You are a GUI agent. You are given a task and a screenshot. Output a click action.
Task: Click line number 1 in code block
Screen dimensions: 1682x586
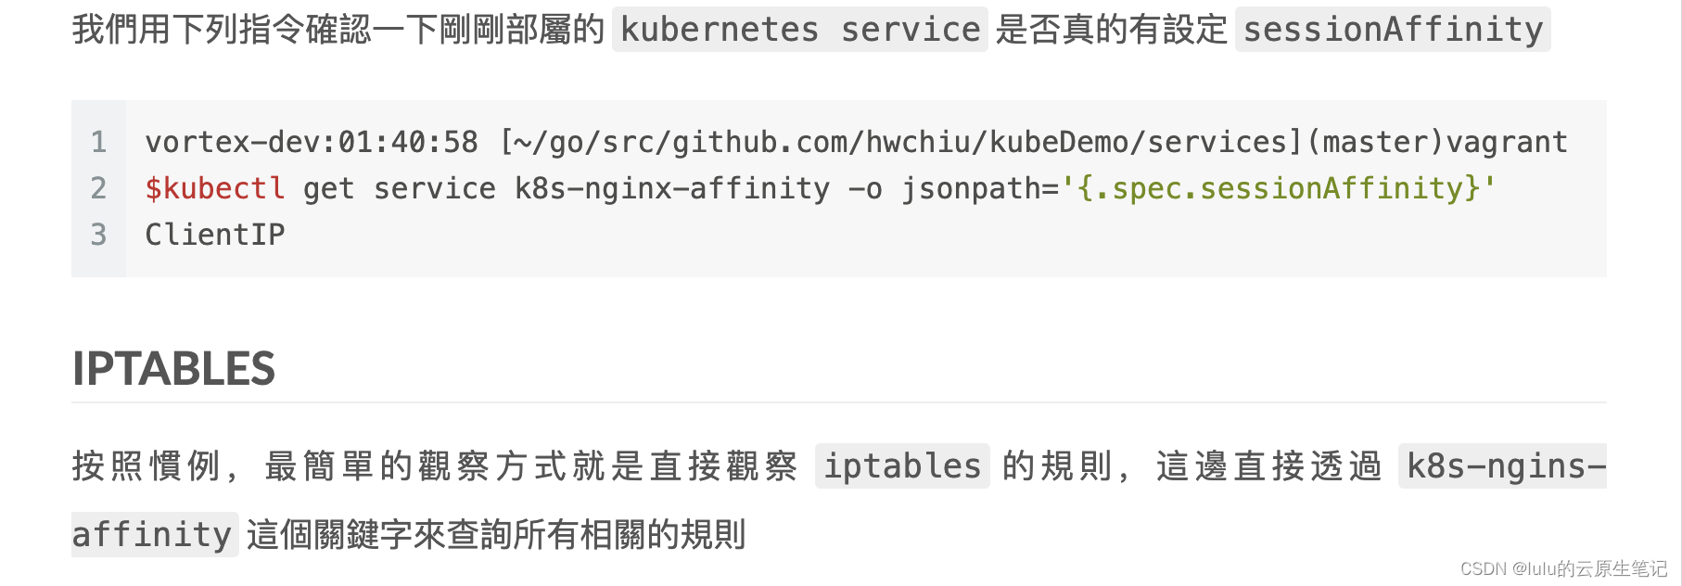[98, 142]
